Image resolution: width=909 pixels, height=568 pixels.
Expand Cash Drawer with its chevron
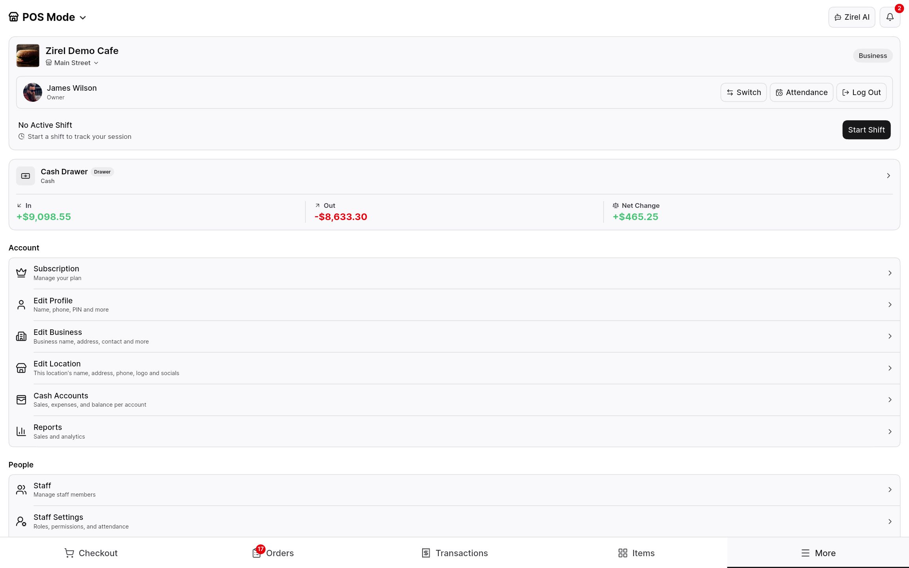pyautogui.click(x=888, y=176)
